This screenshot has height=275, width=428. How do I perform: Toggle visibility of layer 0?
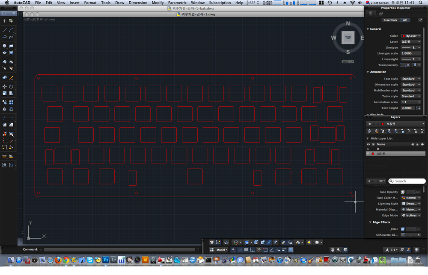coord(368,149)
